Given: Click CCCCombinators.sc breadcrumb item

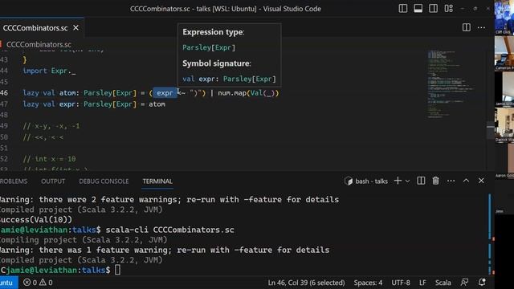Looking at the screenshot, I should point(39,44).
